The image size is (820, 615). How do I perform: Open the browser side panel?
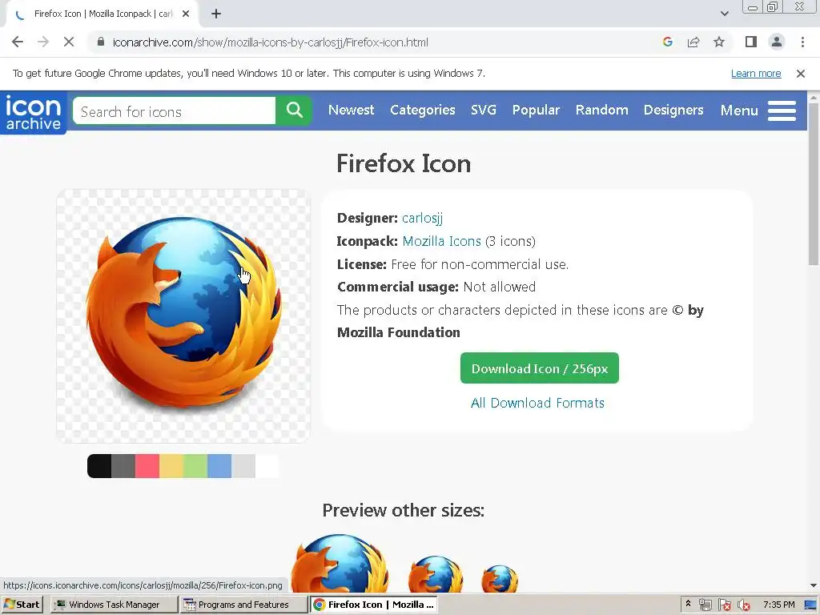(x=751, y=42)
